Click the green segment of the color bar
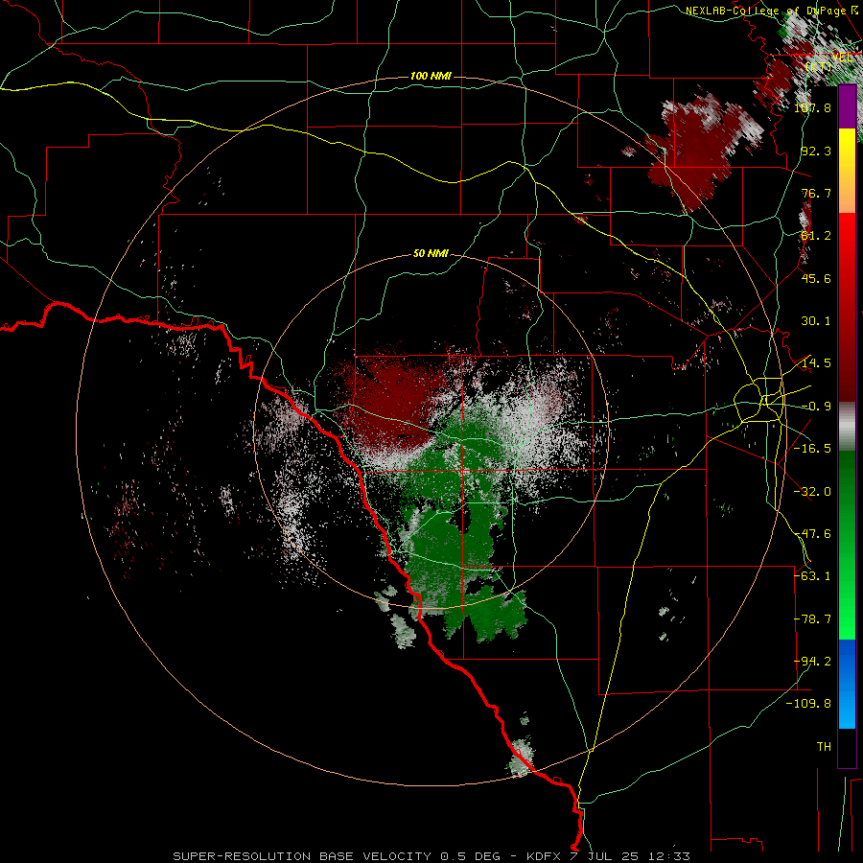This screenshot has width=863, height=863. pos(847,545)
